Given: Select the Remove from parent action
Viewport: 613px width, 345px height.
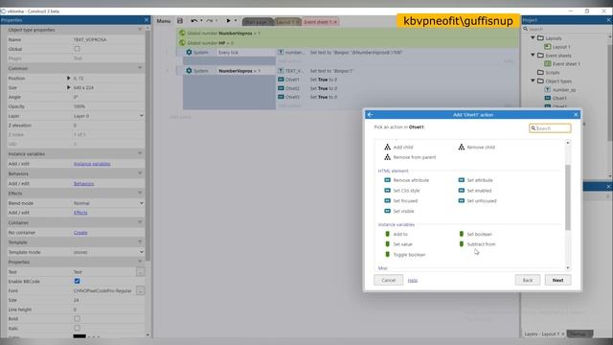Looking at the screenshot, I should click(x=410, y=157).
